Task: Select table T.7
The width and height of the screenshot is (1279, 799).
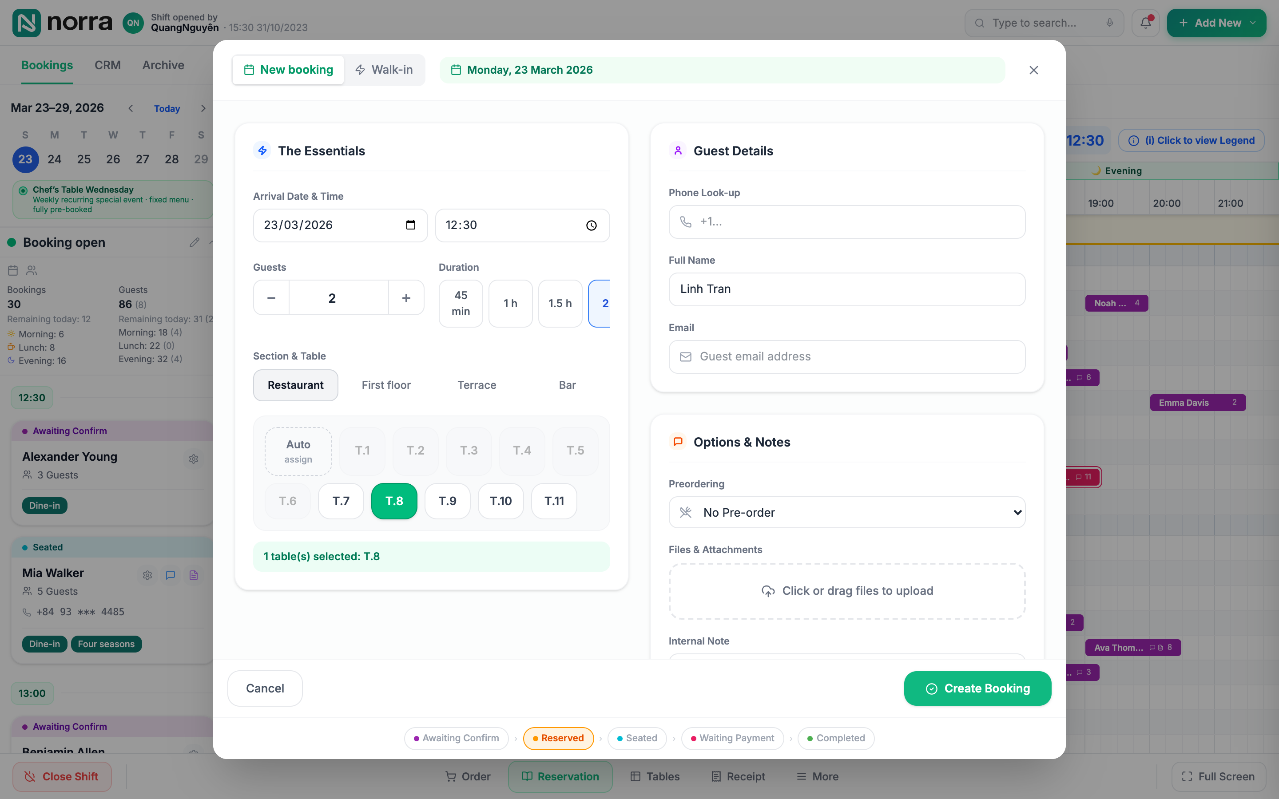Action: [341, 501]
